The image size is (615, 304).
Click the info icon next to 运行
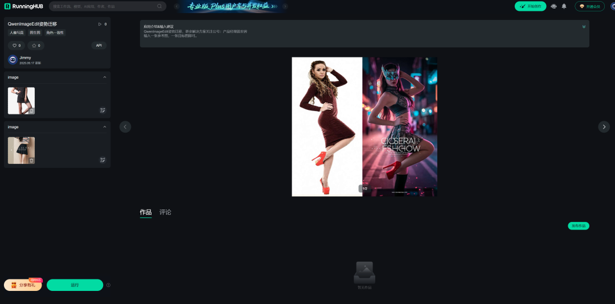(108, 285)
